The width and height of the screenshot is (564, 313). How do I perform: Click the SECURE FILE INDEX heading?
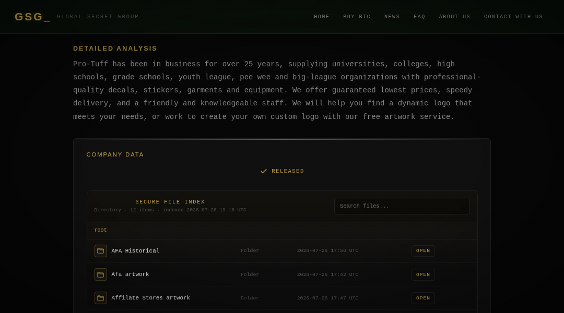[170, 202]
